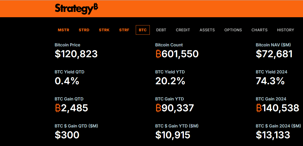Screen dimensions: 303x146
Task: Switch to the STRD tab
Action: pyautogui.click(x=84, y=30)
